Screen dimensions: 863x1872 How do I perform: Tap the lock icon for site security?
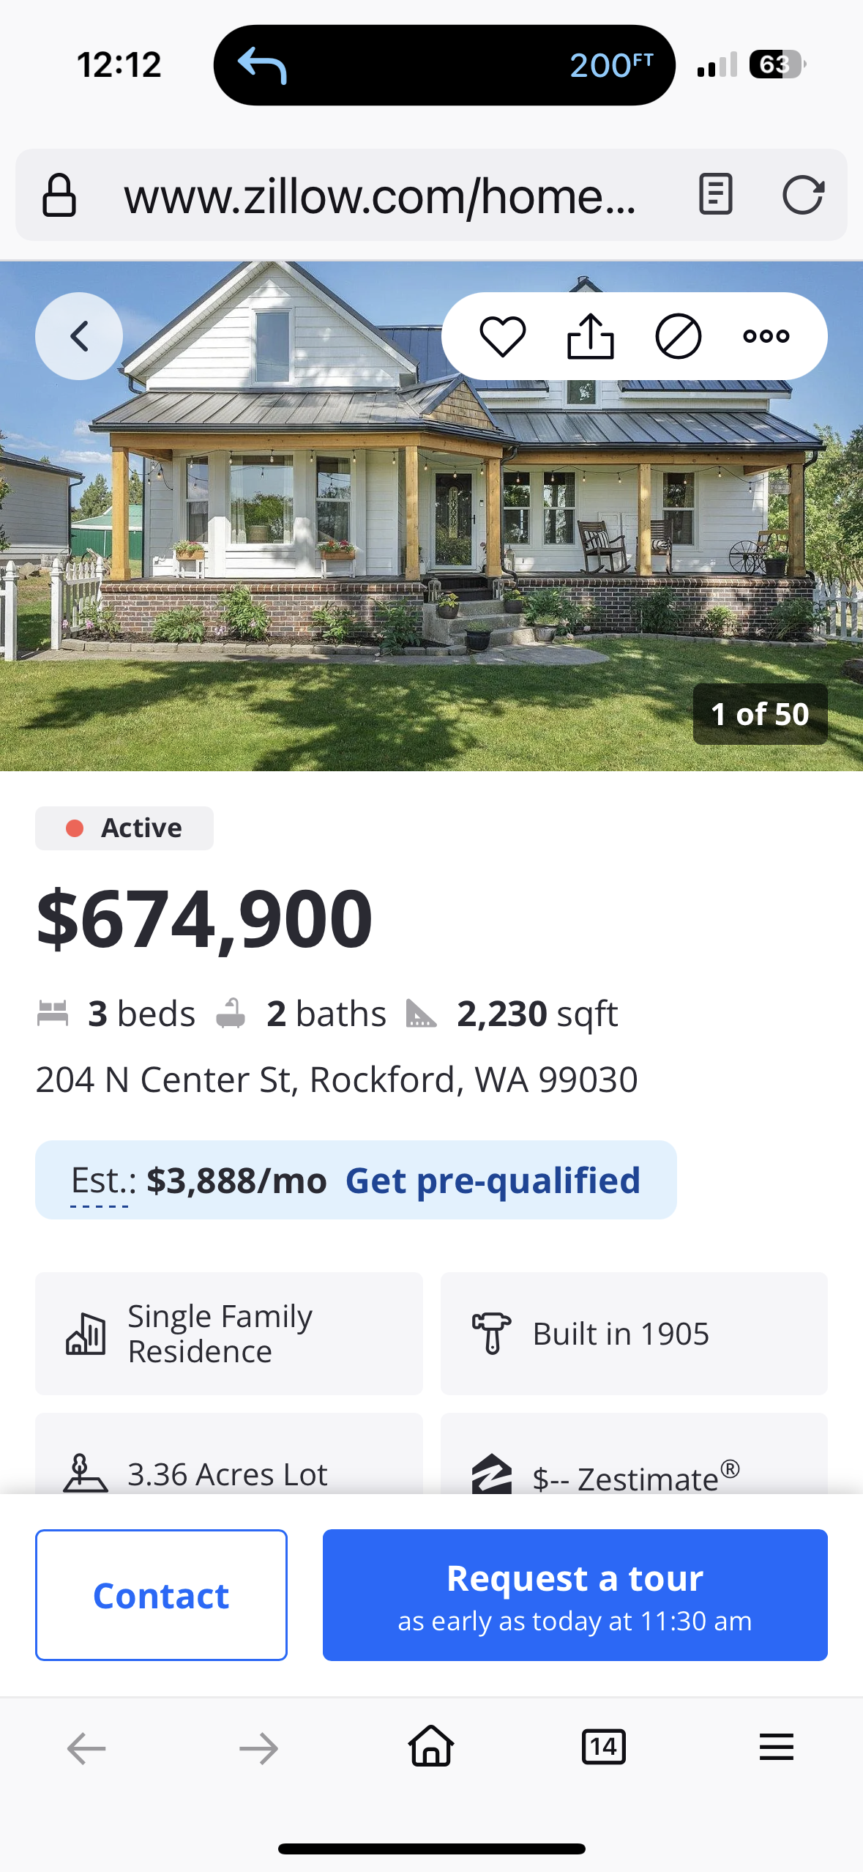point(59,196)
